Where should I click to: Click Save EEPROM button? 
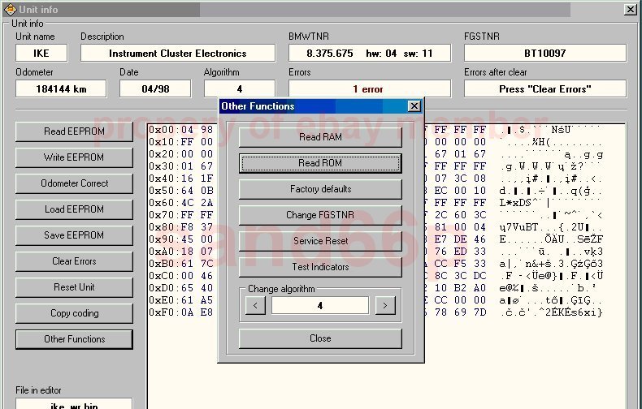pyautogui.click(x=74, y=235)
